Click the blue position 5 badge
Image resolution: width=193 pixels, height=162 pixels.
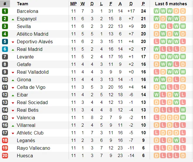click(x=5, y=42)
